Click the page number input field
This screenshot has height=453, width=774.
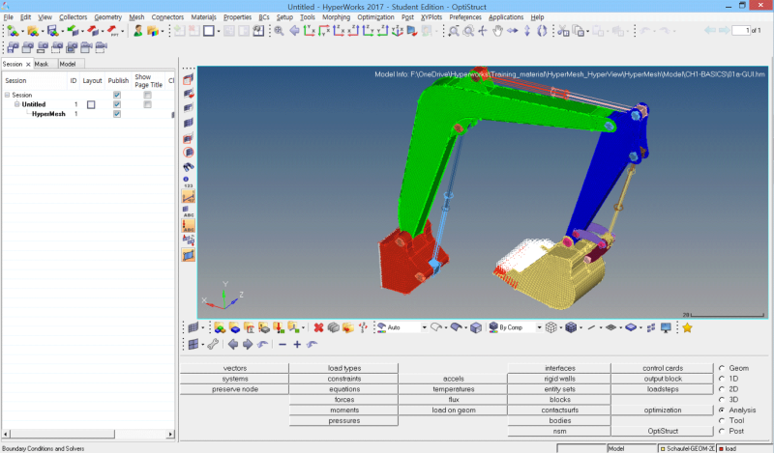click(x=740, y=31)
